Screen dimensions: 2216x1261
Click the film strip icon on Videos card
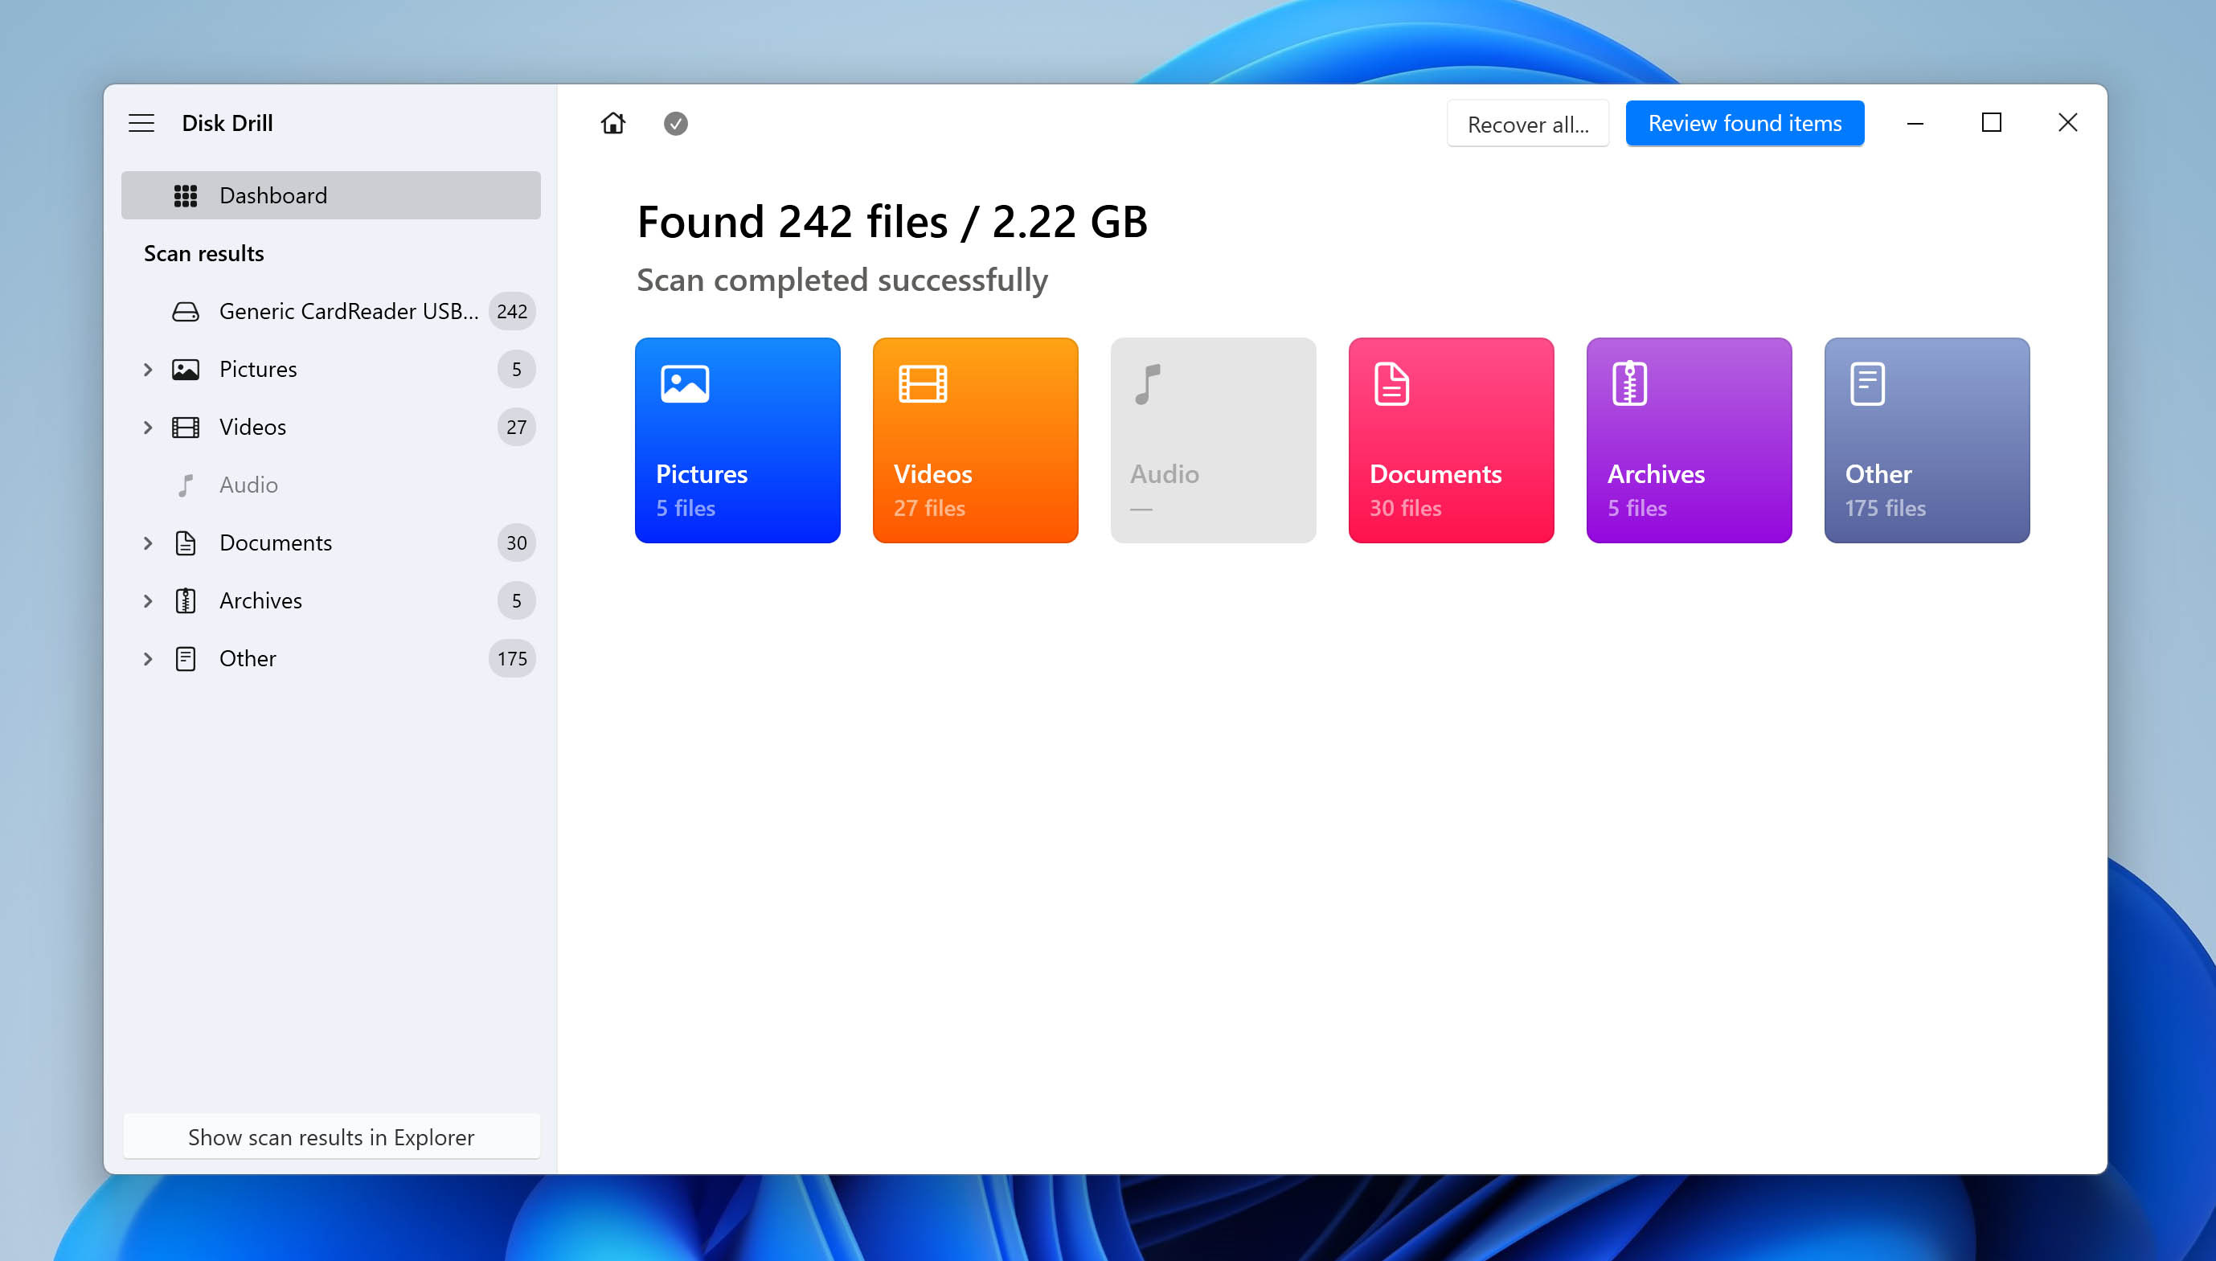click(x=923, y=383)
